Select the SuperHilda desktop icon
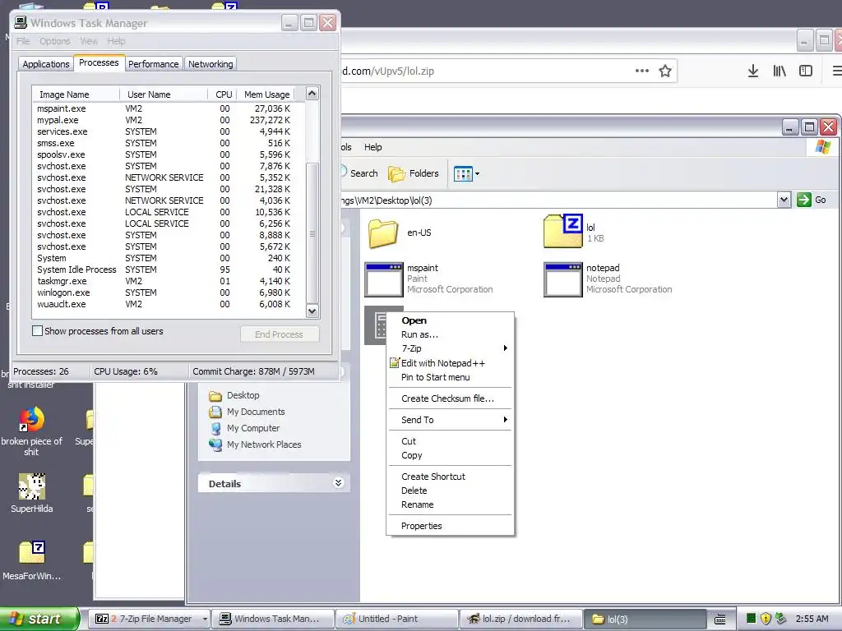 tap(32, 486)
